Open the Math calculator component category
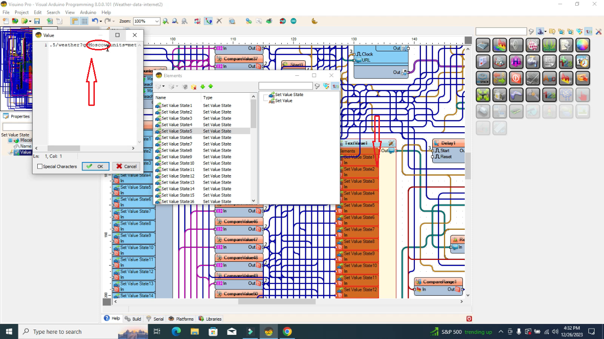Image resolution: width=604 pixels, height=339 pixels. pos(483,45)
